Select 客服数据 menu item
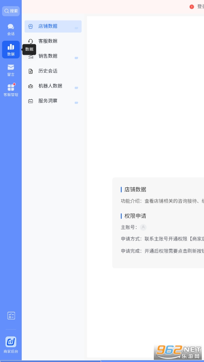This screenshot has width=204, height=362. pos(53,41)
